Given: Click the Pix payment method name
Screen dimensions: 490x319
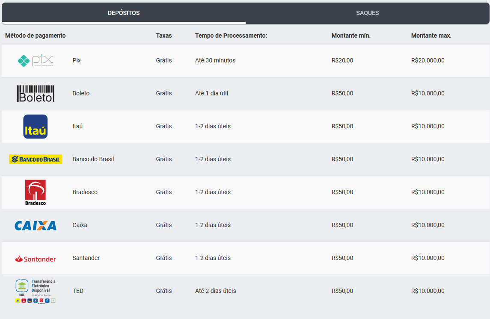Looking at the screenshot, I should pos(77,61).
